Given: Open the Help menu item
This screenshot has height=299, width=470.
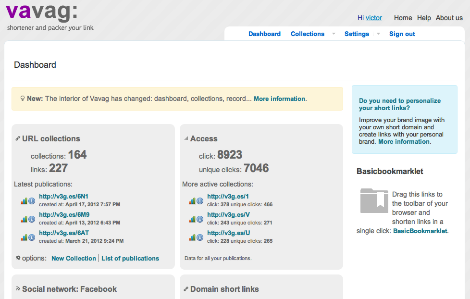Looking at the screenshot, I should (424, 18).
